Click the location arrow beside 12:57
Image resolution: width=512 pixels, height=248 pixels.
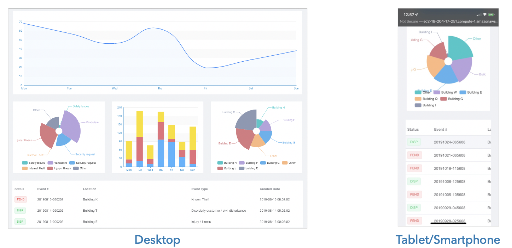[417, 15]
